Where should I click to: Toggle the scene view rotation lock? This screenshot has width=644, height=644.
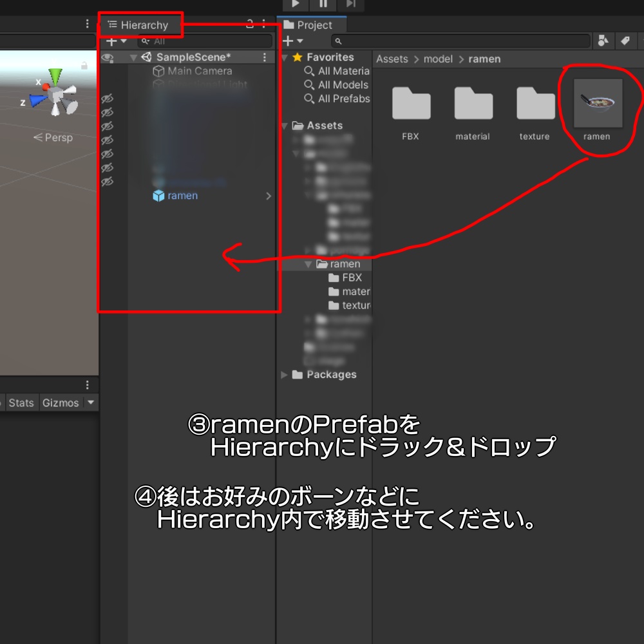(84, 65)
